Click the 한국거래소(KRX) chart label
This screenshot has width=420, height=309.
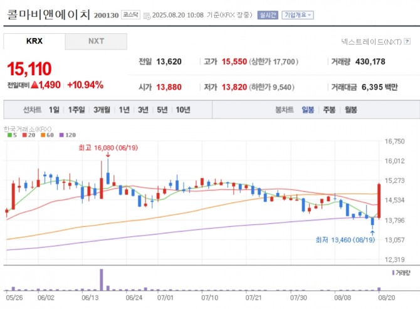pyautogui.click(x=28, y=129)
